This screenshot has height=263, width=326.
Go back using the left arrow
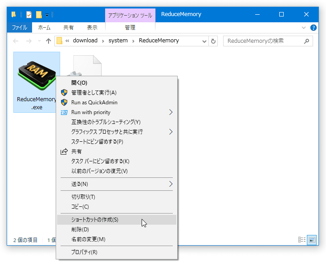pyautogui.click(x=16, y=41)
